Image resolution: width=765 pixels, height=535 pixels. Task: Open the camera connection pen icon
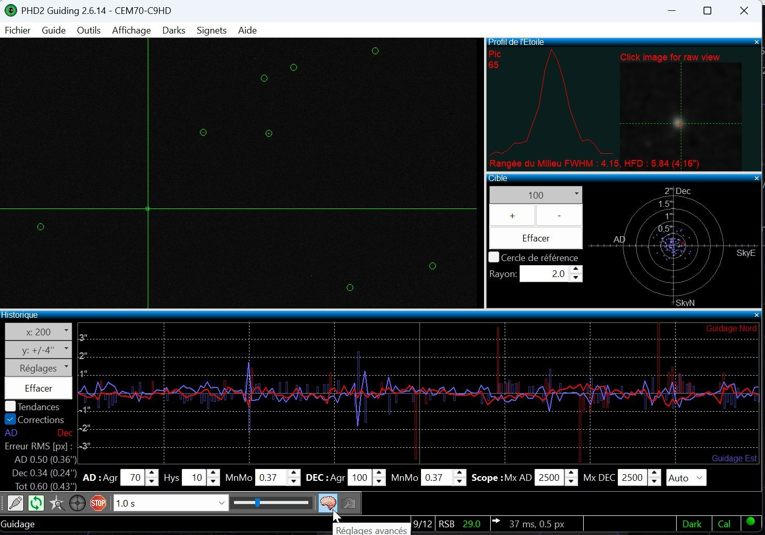pyautogui.click(x=15, y=503)
